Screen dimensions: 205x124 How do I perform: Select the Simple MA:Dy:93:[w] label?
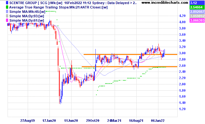[27, 16]
